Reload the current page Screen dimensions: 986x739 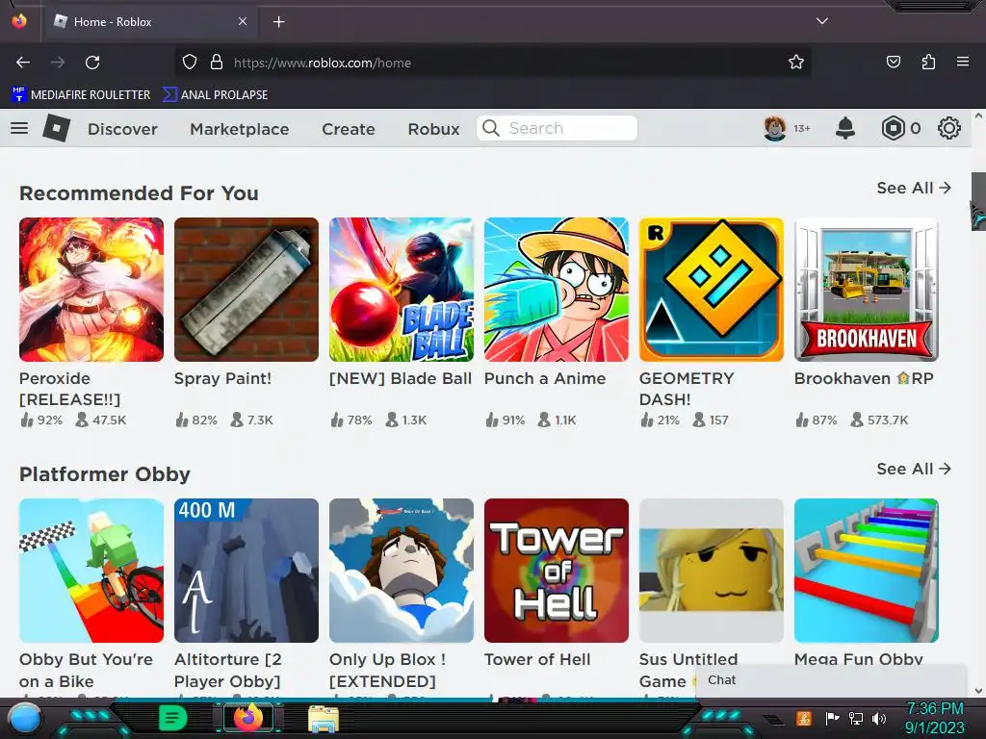(92, 63)
